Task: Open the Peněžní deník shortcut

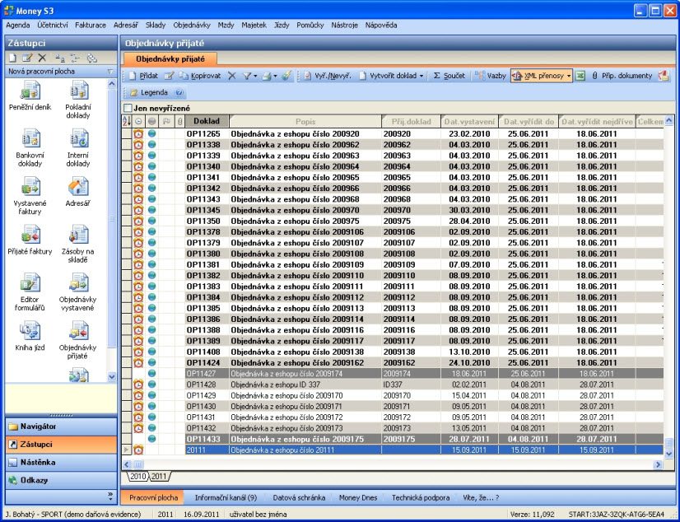Action: click(30, 92)
